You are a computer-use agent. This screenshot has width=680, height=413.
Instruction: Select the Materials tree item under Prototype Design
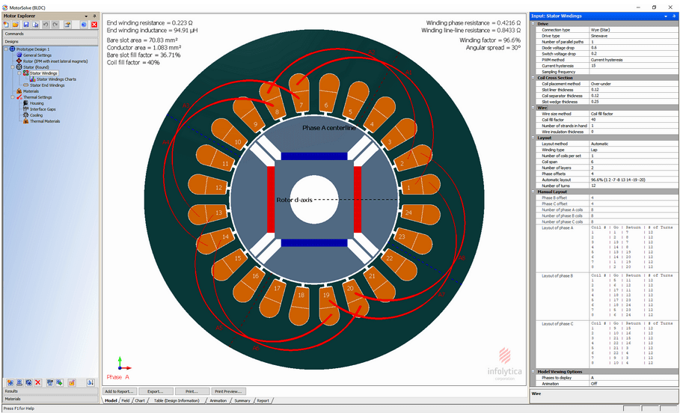(x=31, y=91)
